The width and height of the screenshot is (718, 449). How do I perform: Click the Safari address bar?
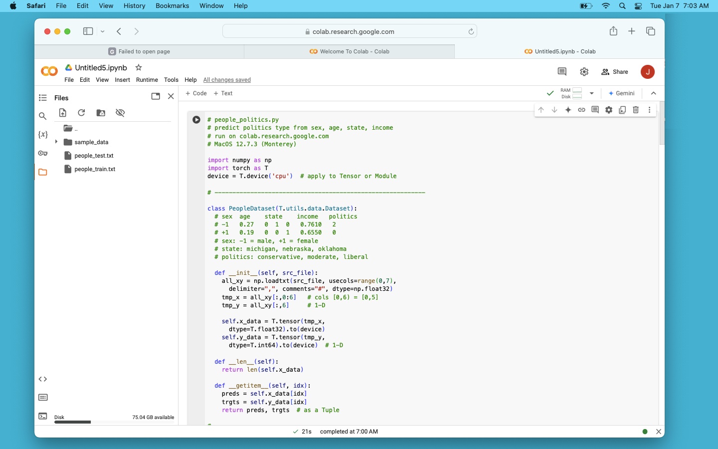(x=350, y=31)
